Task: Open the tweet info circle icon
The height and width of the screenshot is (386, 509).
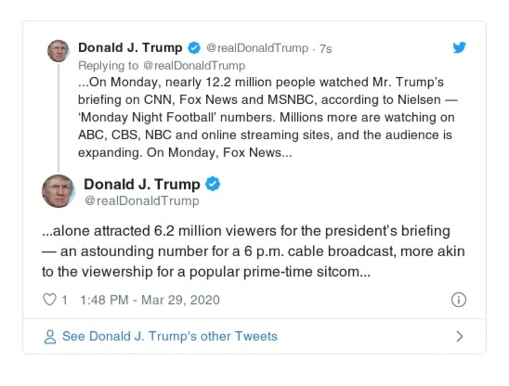Action: coord(458,300)
